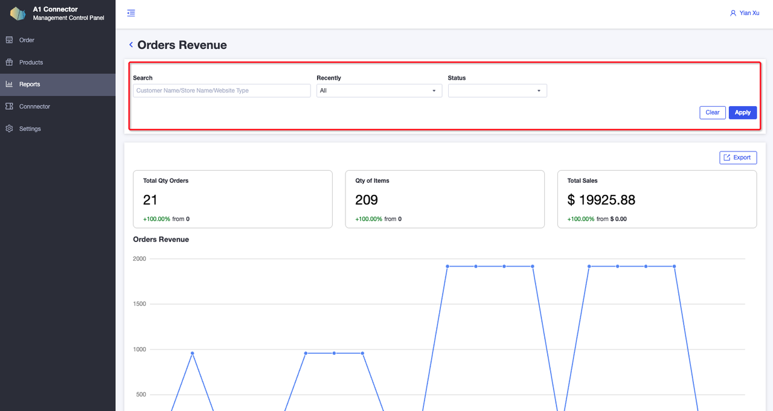Click the Total Sales label
The height and width of the screenshot is (411, 773).
tap(583, 180)
